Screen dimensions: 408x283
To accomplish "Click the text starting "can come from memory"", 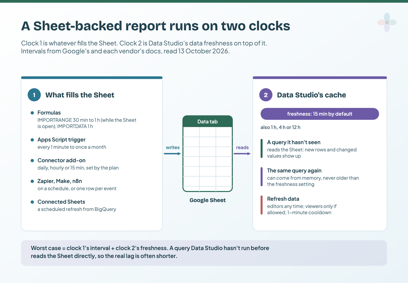I will [313, 181].
